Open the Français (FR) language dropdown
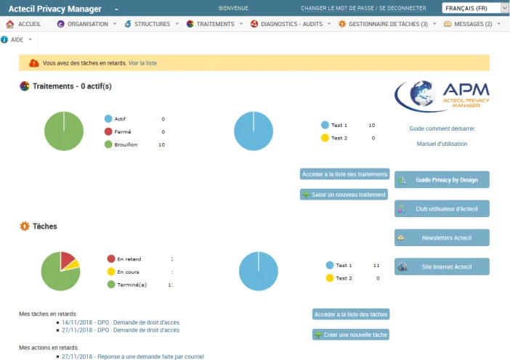 475,8
